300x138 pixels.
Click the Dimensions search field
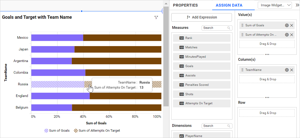(x=215, y=126)
